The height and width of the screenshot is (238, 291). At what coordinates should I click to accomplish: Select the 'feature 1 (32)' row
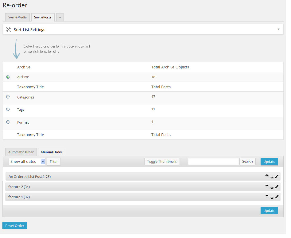point(145,200)
